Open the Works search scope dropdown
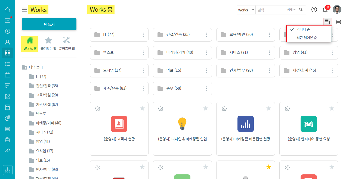This screenshot has height=179, width=349. [246, 10]
